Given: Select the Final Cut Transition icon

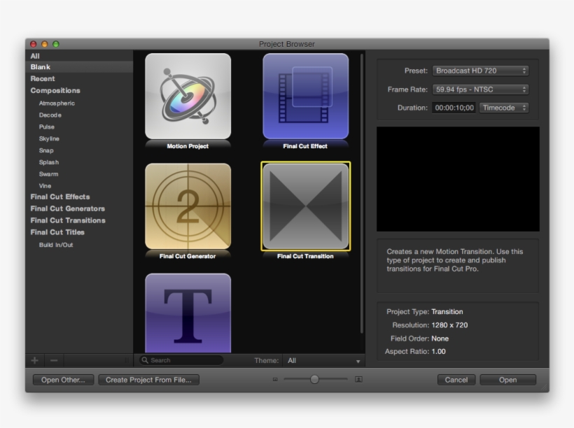Looking at the screenshot, I should click(x=305, y=206).
